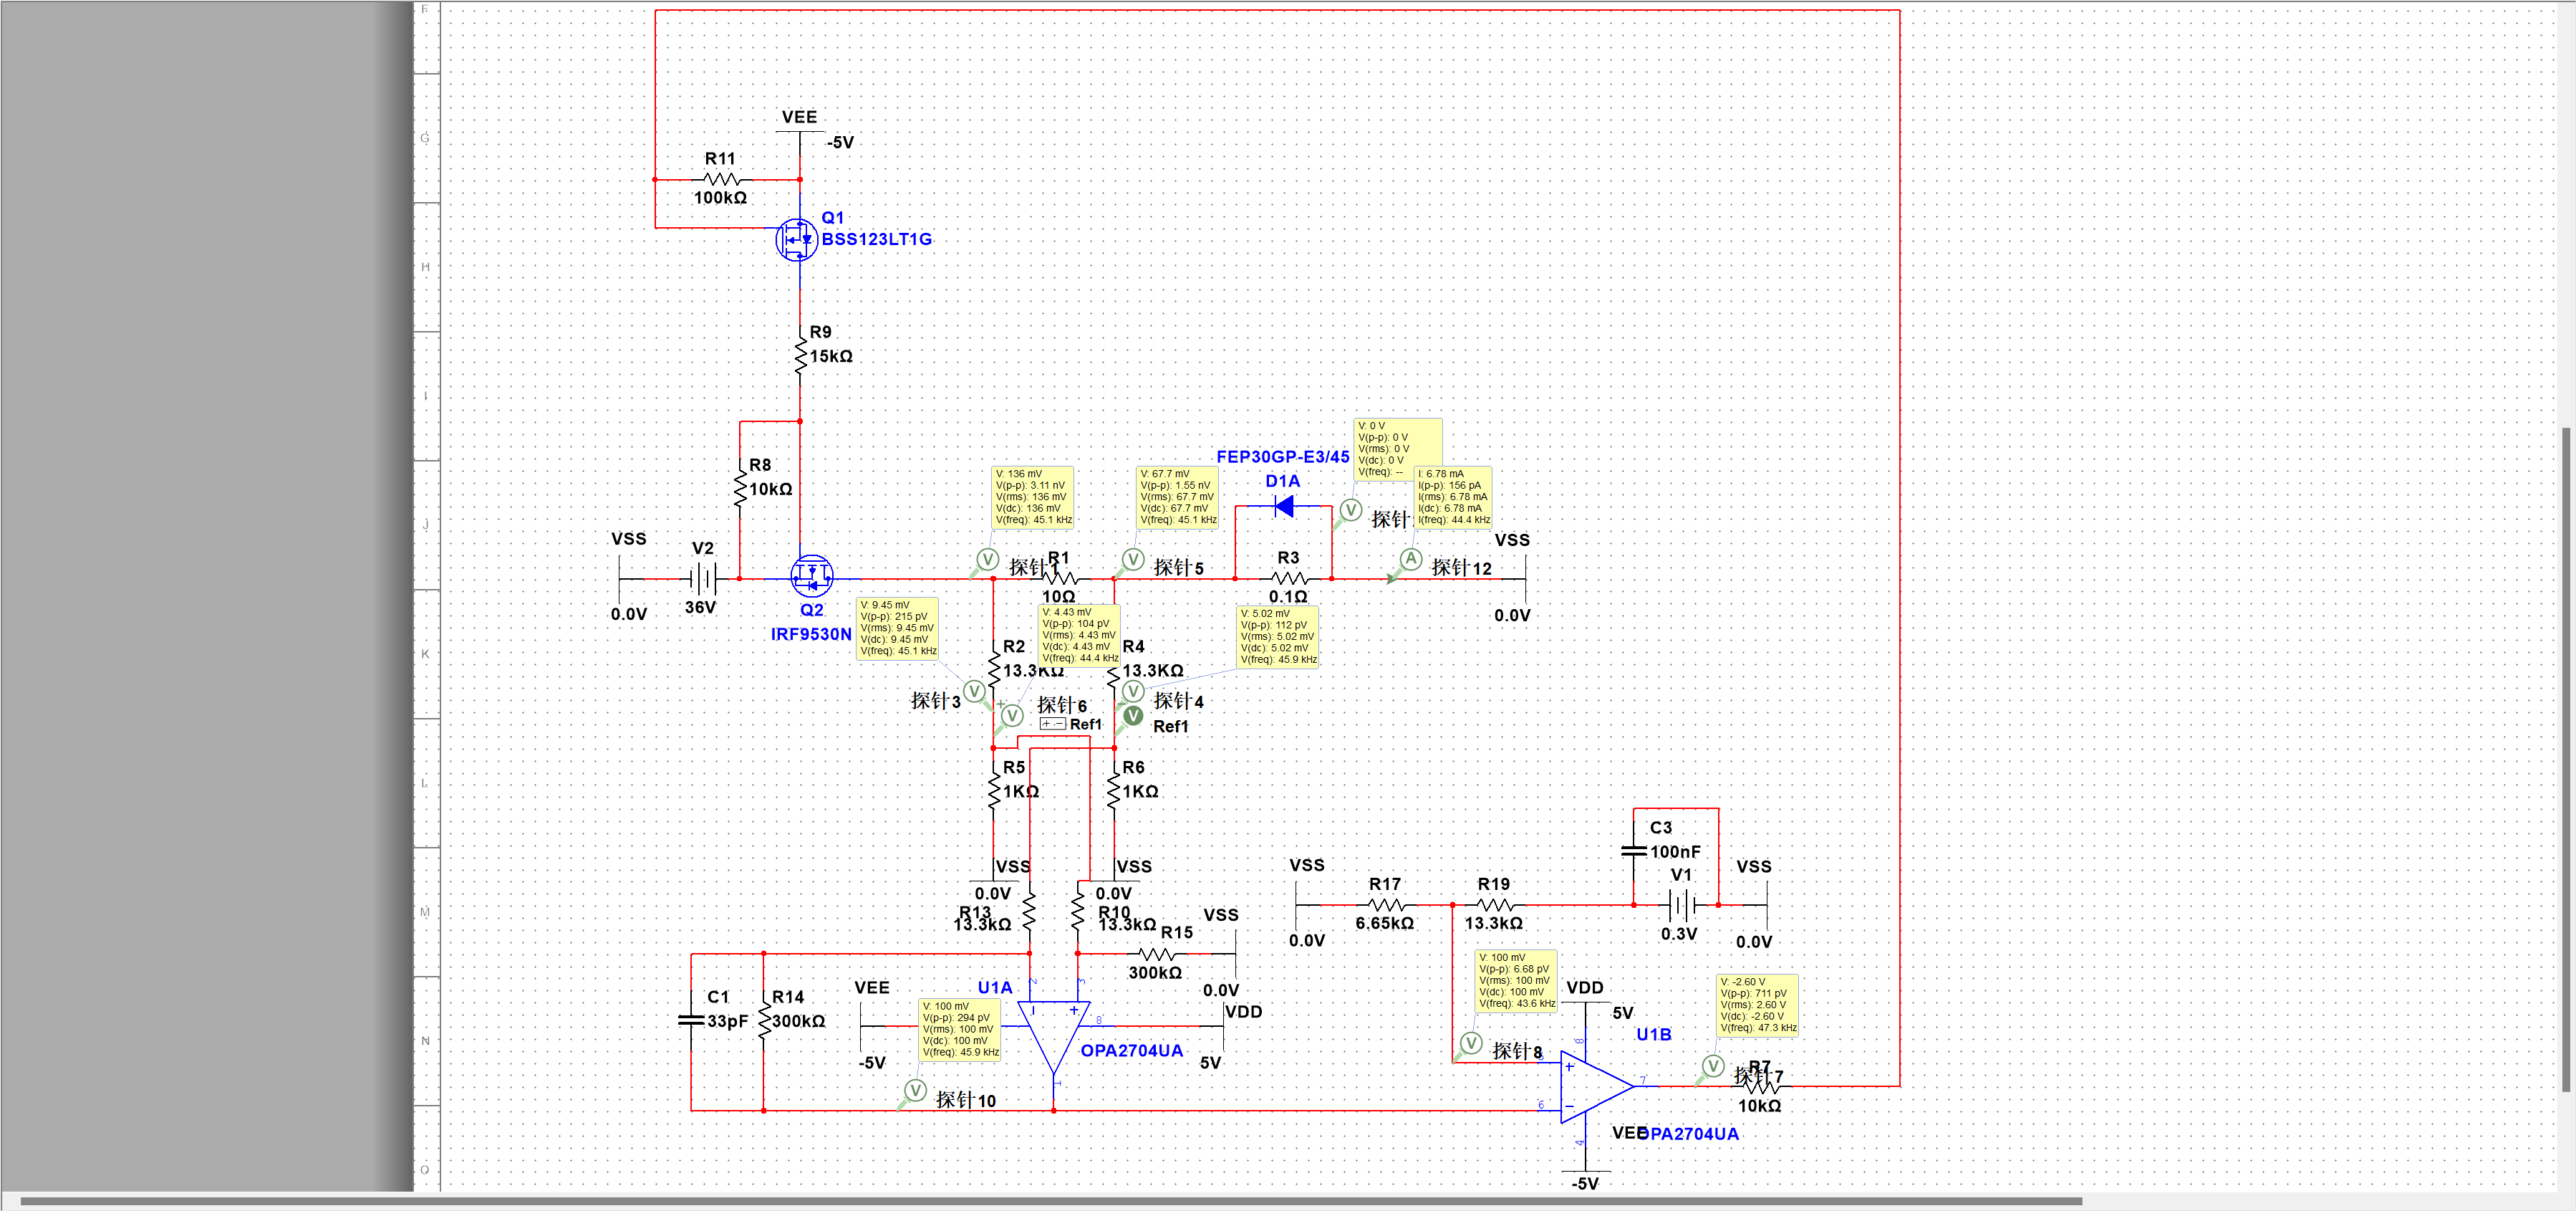Select the C3 100nF capacitor symbol
Viewport: 2576px width, 1211px height.
(x=1634, y=852)
